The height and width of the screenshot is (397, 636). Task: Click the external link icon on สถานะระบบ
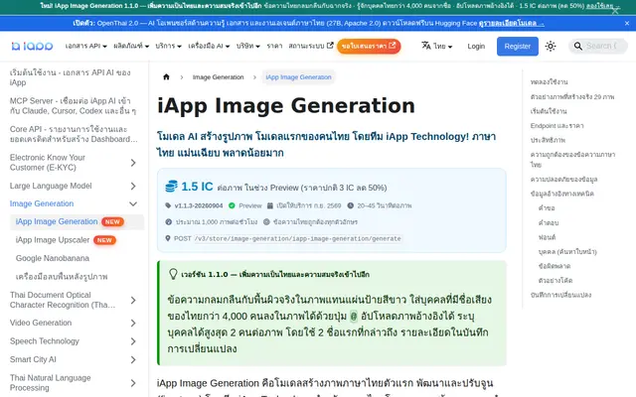(330, 46)
